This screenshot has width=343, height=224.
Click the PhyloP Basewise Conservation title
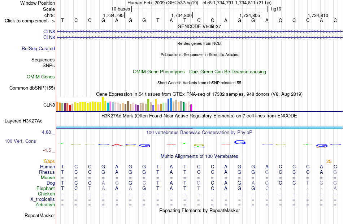199,133
